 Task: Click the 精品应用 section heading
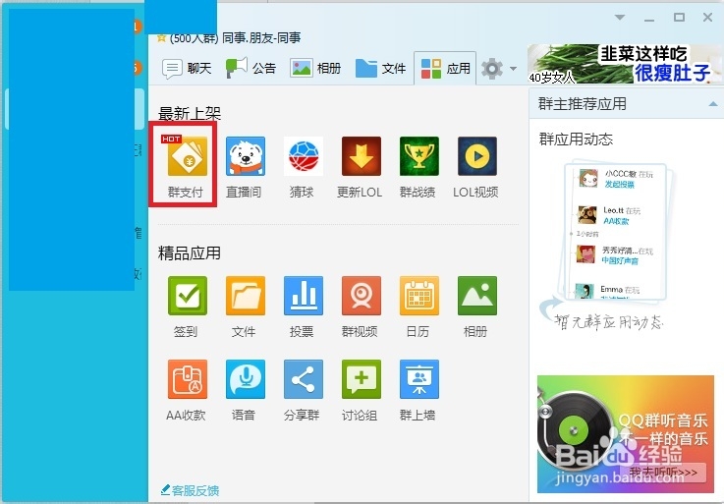[x=190, y=252]
